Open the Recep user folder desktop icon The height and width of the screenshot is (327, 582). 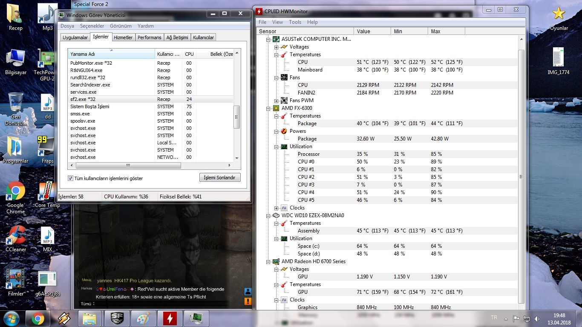coord(15,17)
